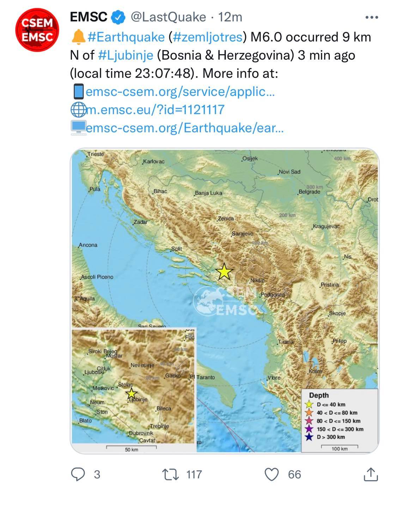Click the yellow epicenter star on main map
Screen dimensions: 395x508
click(x=224, y=272)
